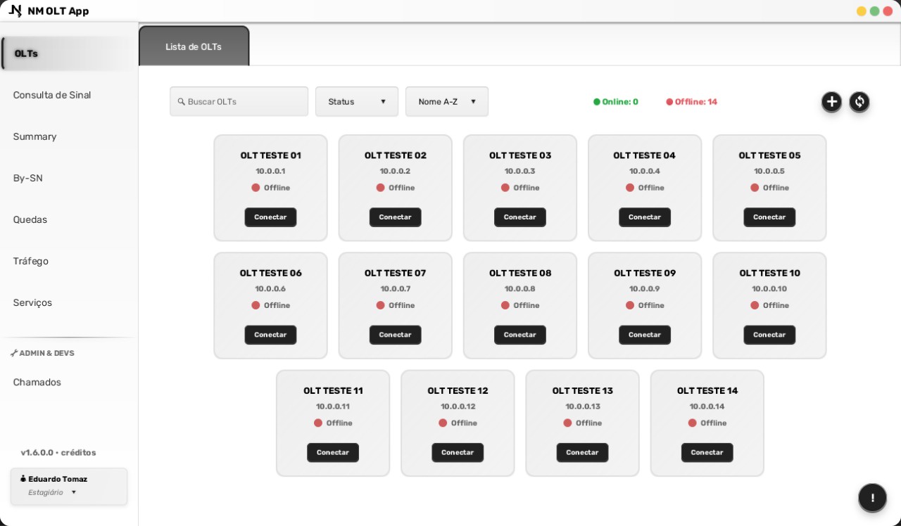Click the NM OLT App logo

tap(15, 11)
